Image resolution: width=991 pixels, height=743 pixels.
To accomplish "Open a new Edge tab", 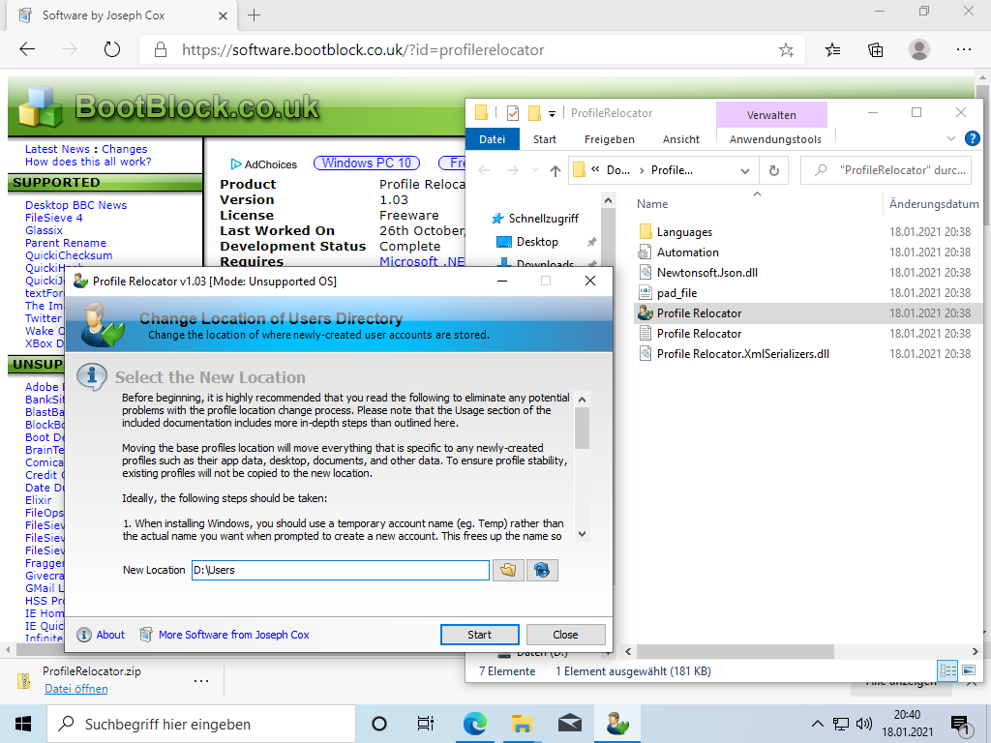I will tap(255, 15).
